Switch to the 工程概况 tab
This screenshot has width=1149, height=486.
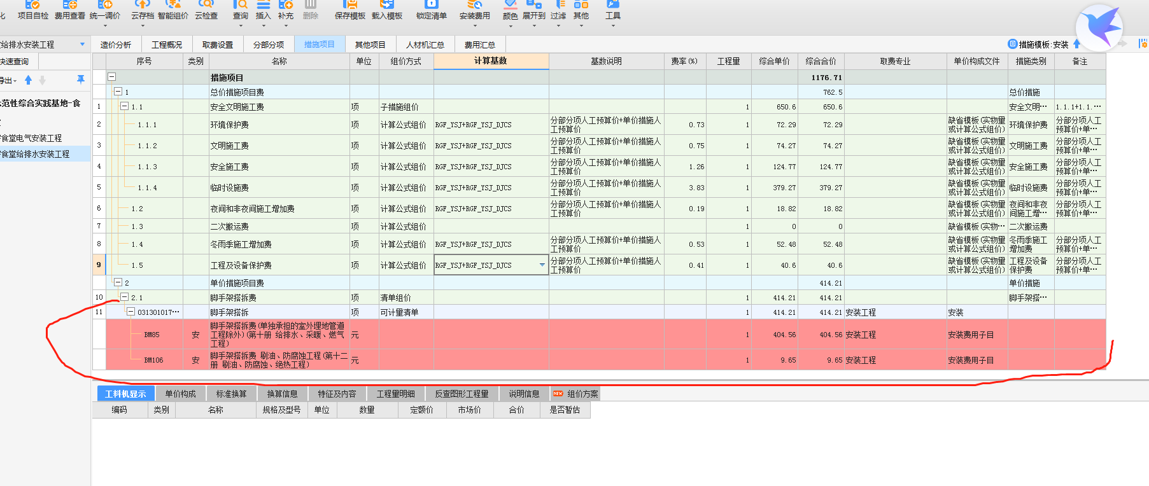pos(167,45)
